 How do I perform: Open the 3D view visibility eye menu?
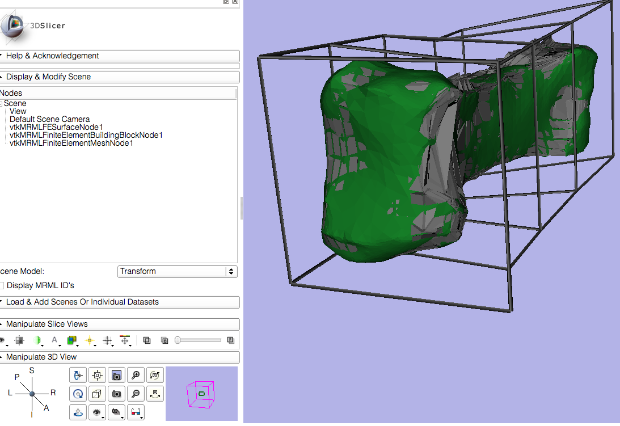coord(98,412)
